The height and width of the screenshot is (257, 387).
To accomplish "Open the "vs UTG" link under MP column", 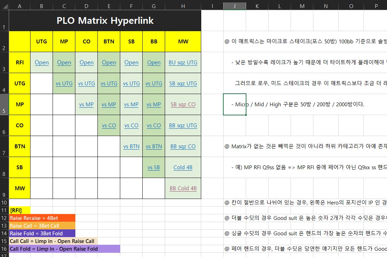I will tap(64, 84).
